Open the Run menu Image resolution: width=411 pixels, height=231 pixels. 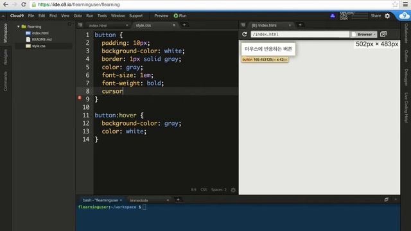pos(90,15)
